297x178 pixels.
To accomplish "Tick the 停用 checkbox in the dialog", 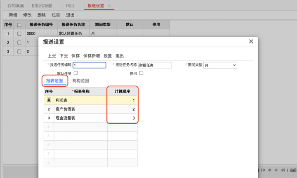I will pyautogui.click(x=141, y=73).
